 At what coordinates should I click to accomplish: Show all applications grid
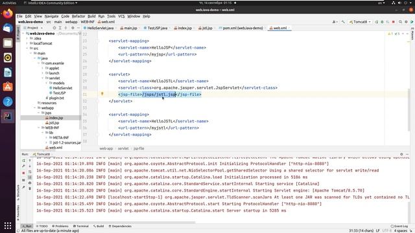coord(8,225)
